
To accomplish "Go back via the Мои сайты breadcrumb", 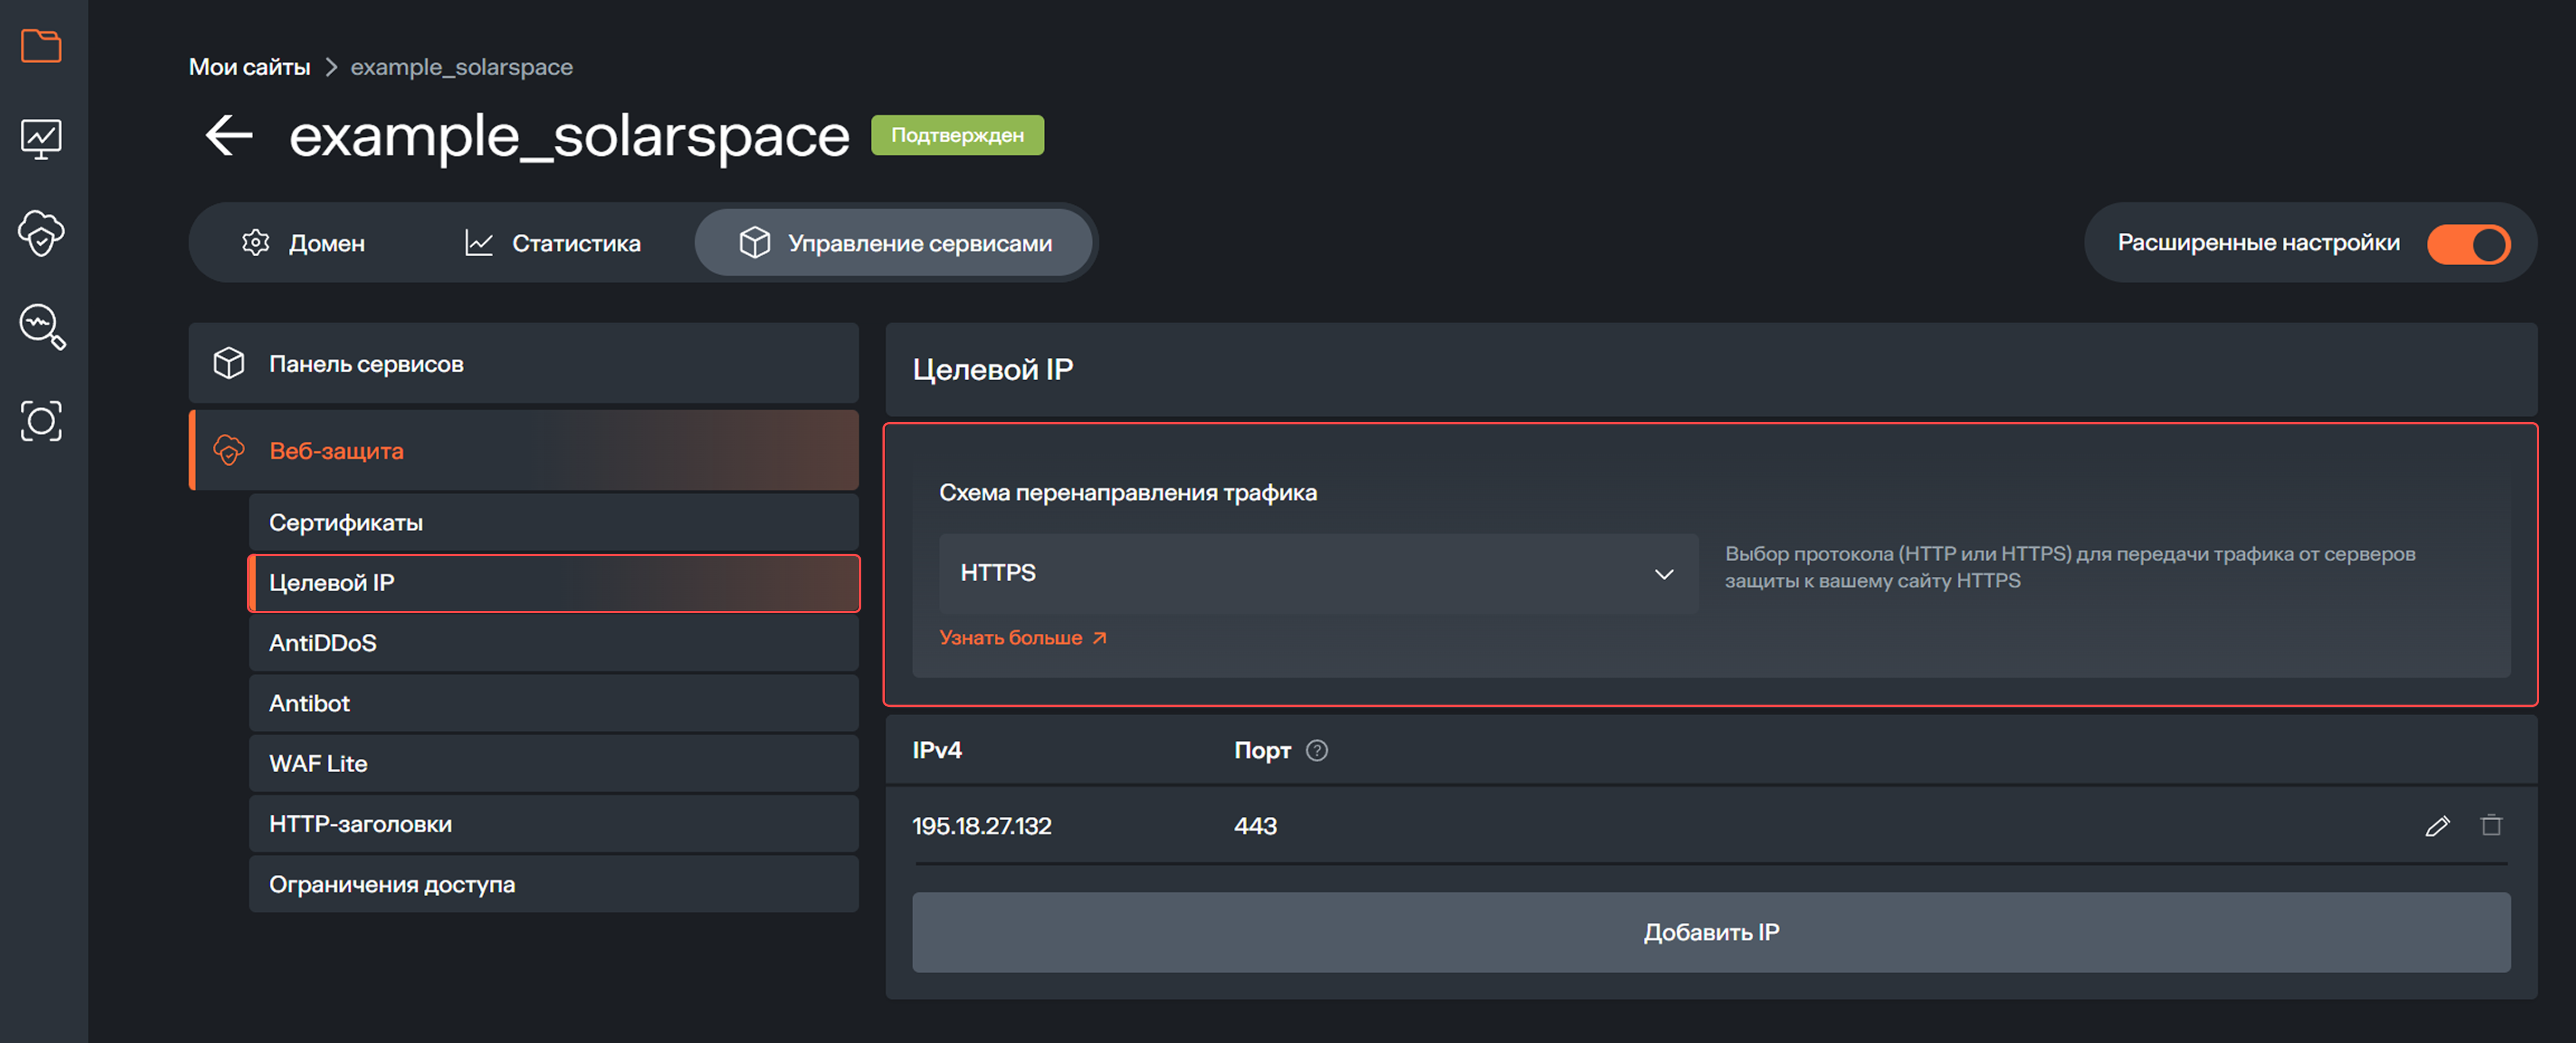I will [248, 66].
